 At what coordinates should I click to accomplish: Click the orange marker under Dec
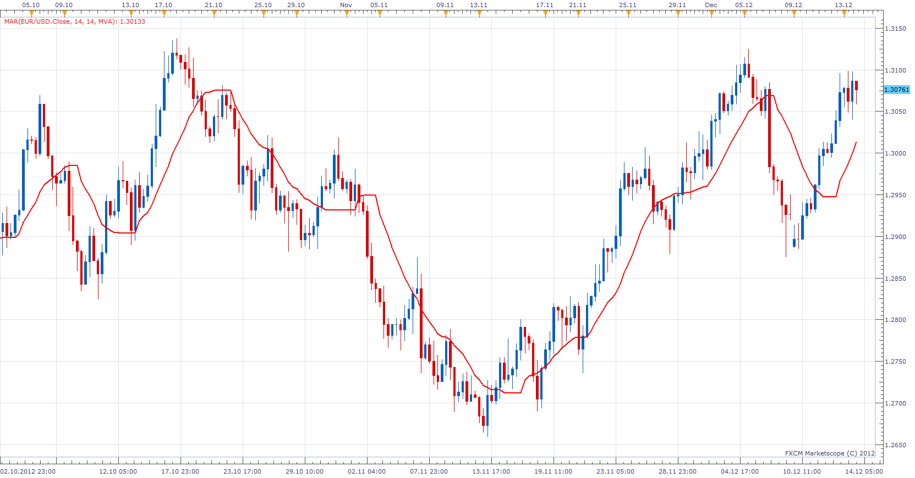711,13
